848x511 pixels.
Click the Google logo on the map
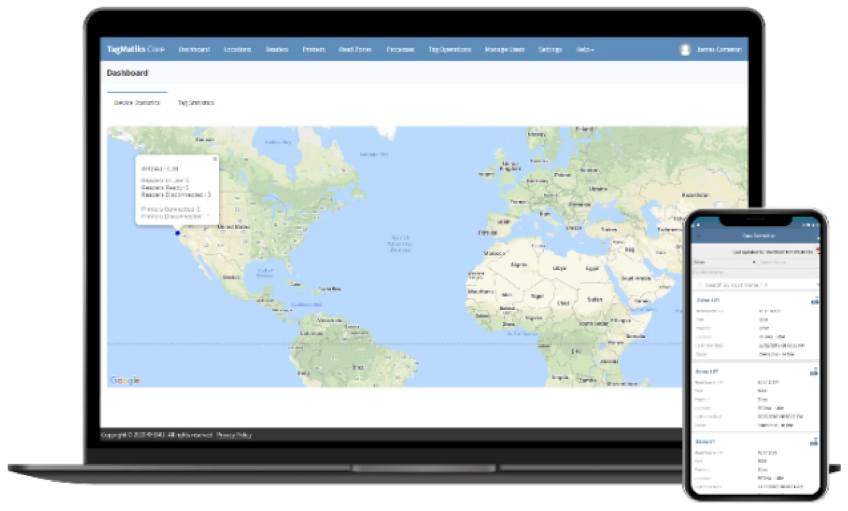(x=125, y=380)
